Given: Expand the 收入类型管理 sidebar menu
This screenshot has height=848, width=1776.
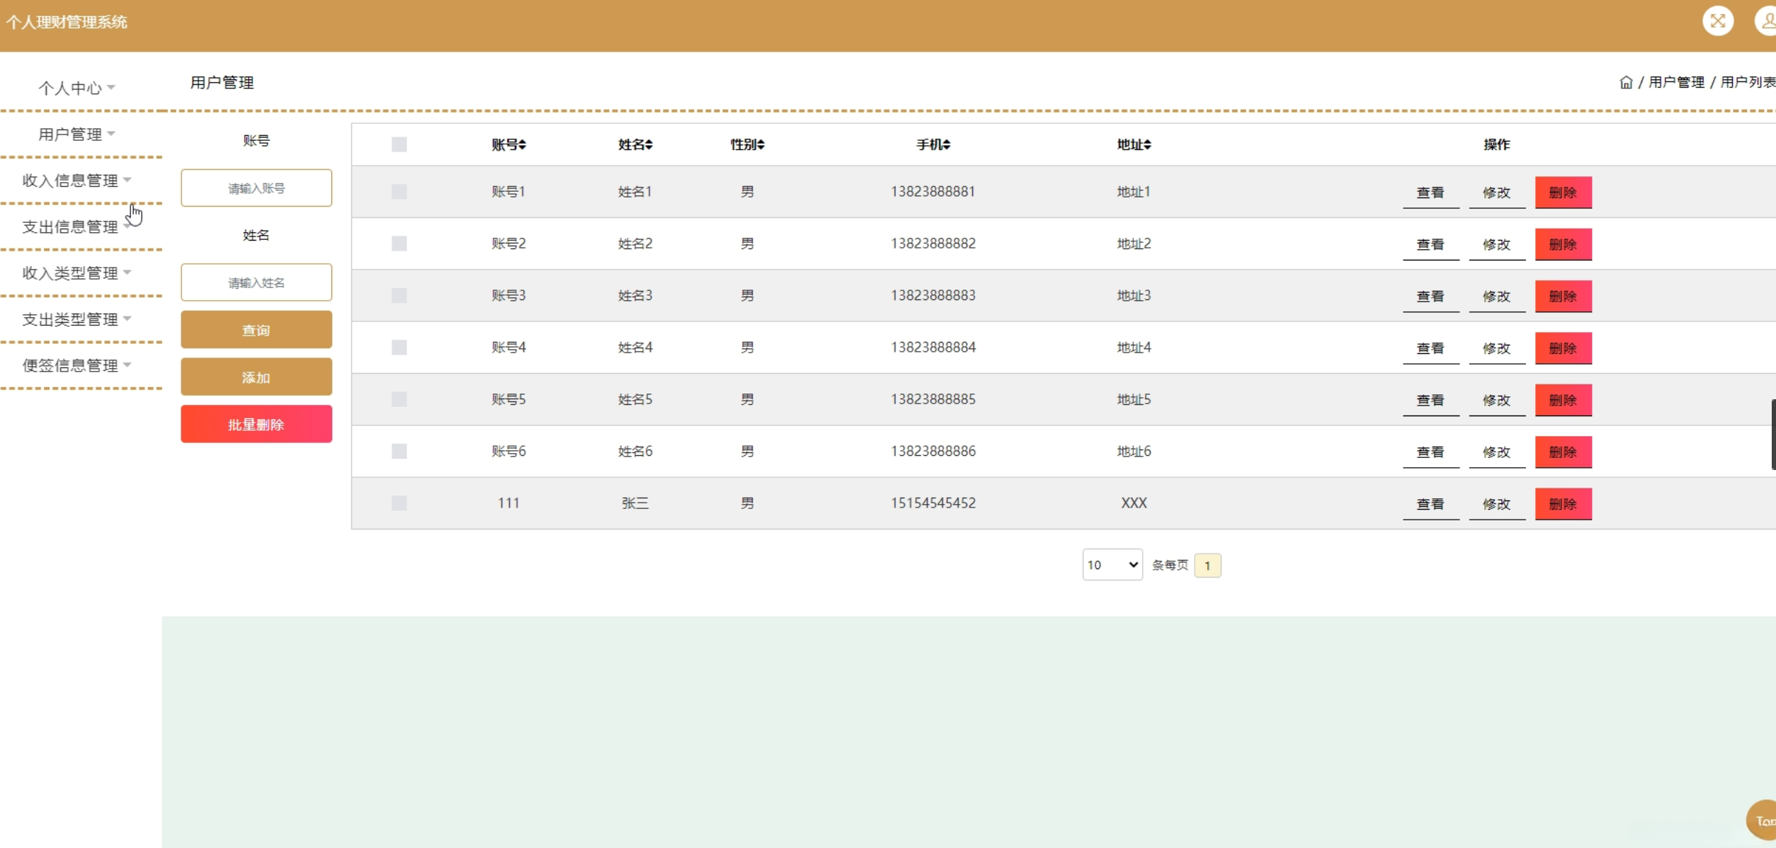Looking at the screenshot, I should 76,273.
